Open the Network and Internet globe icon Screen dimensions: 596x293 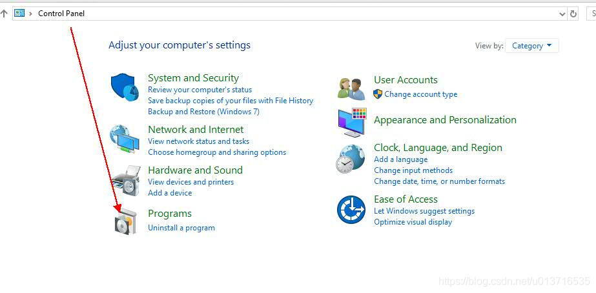pyautogui.click(x=124, y=137)
